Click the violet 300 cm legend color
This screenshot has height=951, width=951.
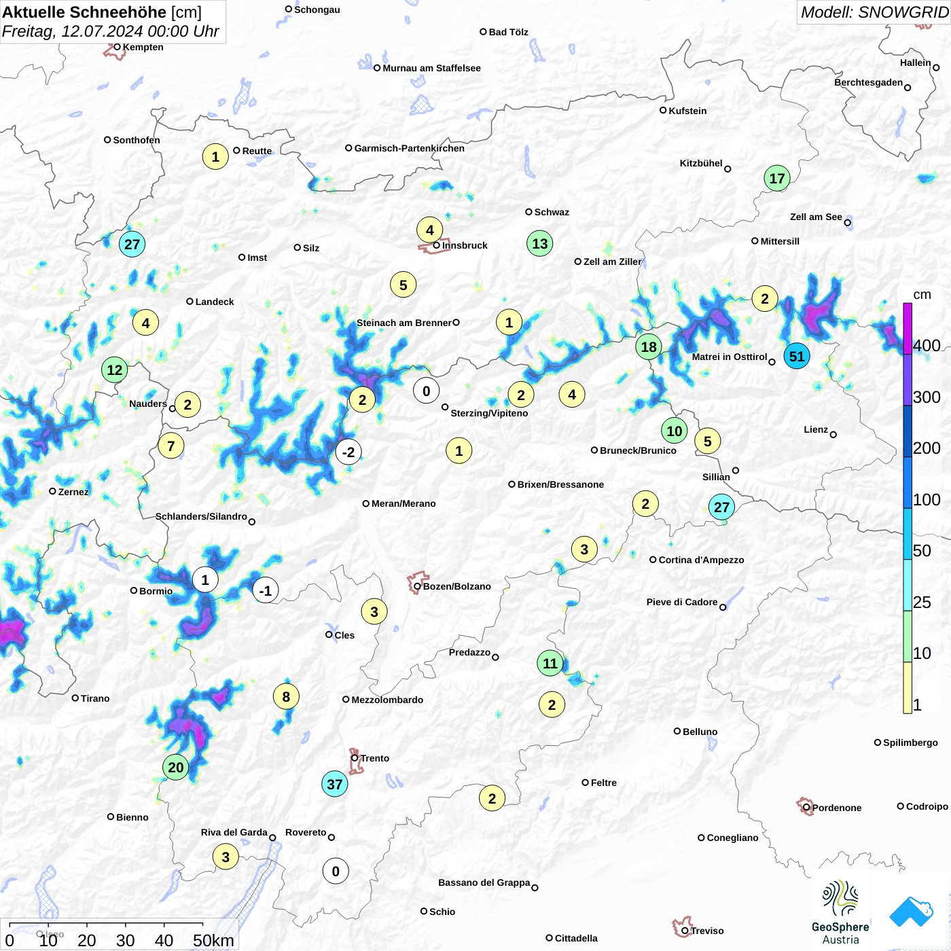tap(908, 380)
